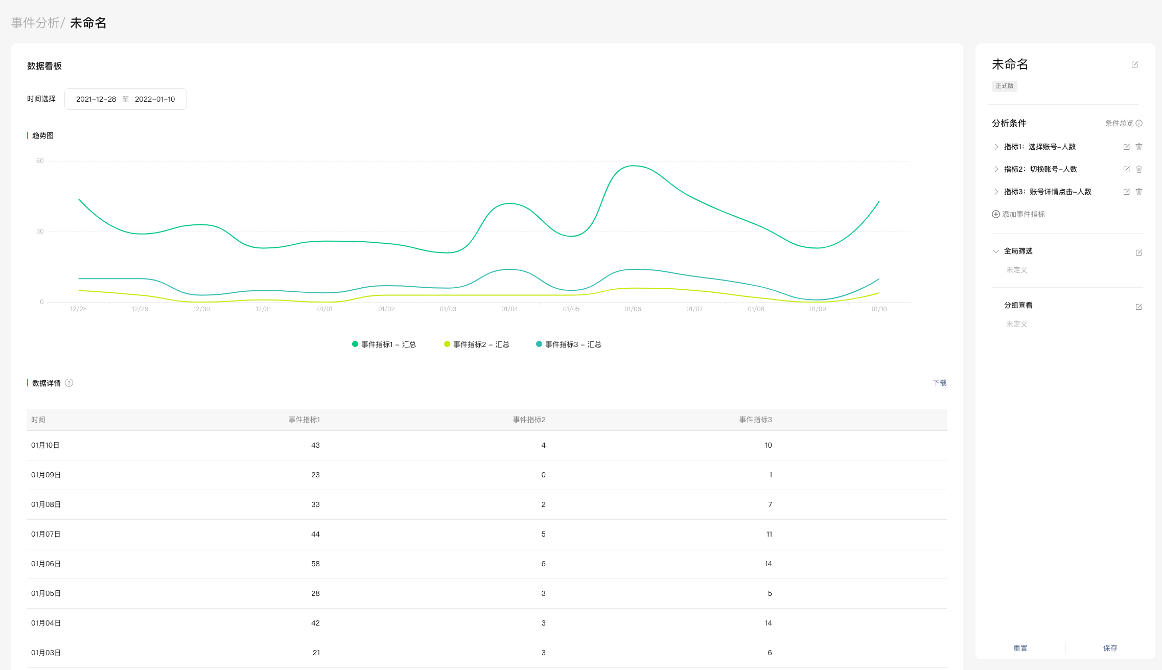Click the 事件指标1 column header
1162x670 pixels.
click(305, 420)
